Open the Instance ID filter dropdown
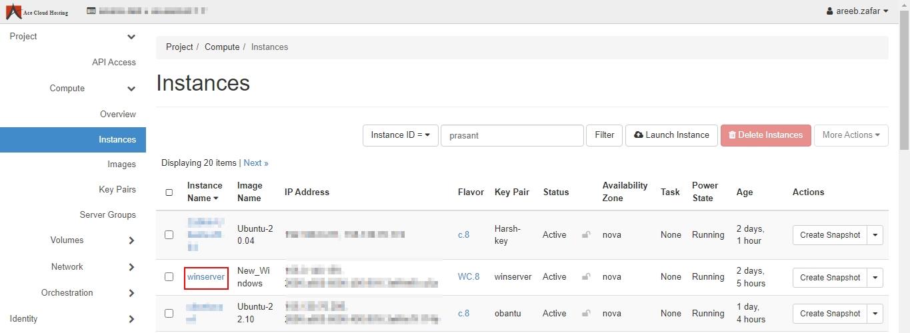910x333 pixels. point(400,135)
